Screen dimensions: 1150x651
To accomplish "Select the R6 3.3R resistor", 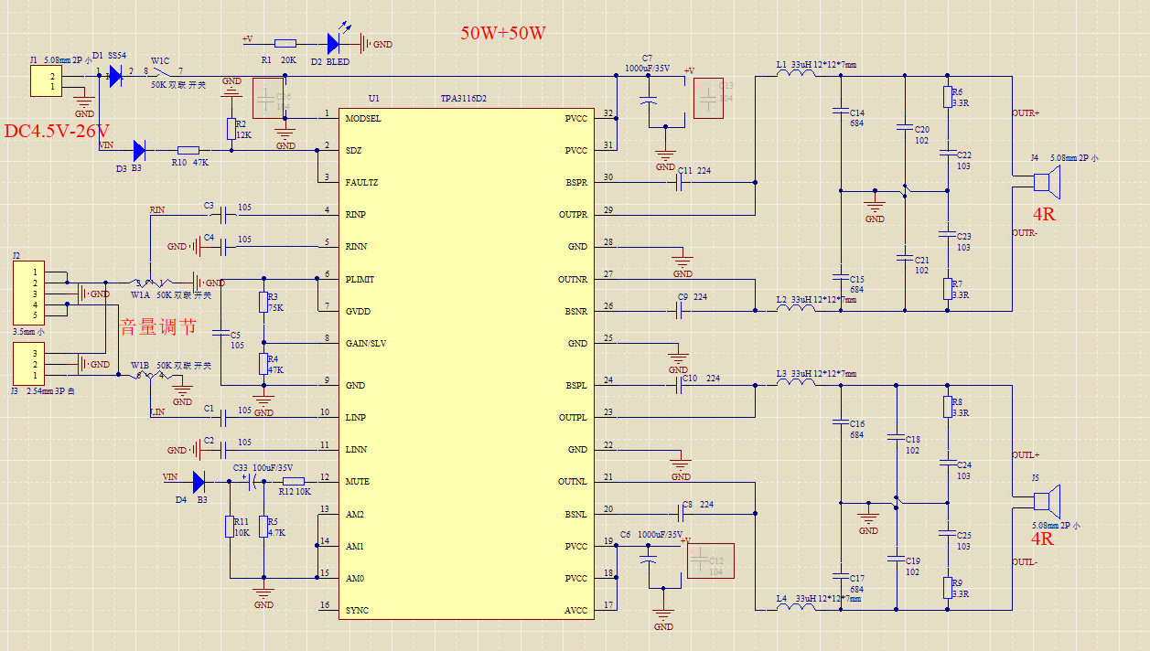I will point(948,98).
